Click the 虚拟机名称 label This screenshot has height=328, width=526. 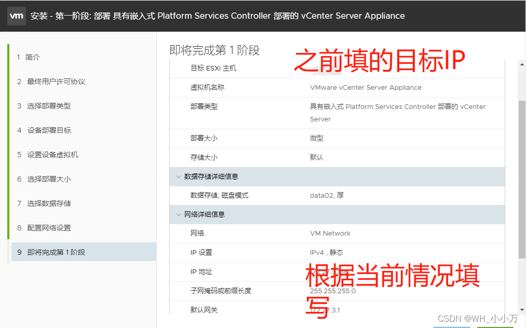tap(207, 88)
